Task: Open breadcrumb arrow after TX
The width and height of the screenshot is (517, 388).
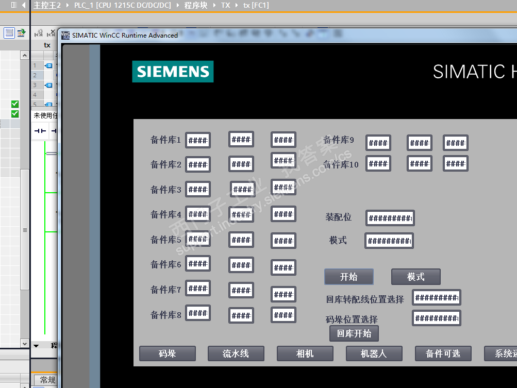Action: pyautogui.click(x=237, y=5)
